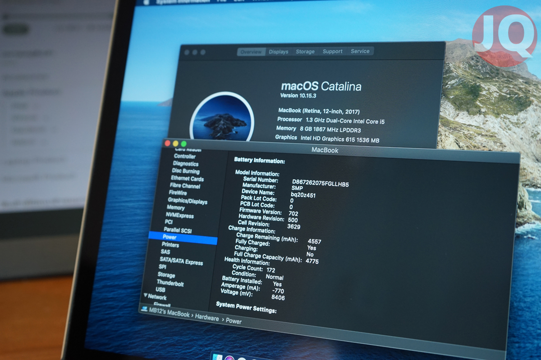Click the charge remaining value "4557"
This screenshot has width=541, height=360.
point(315,242)
